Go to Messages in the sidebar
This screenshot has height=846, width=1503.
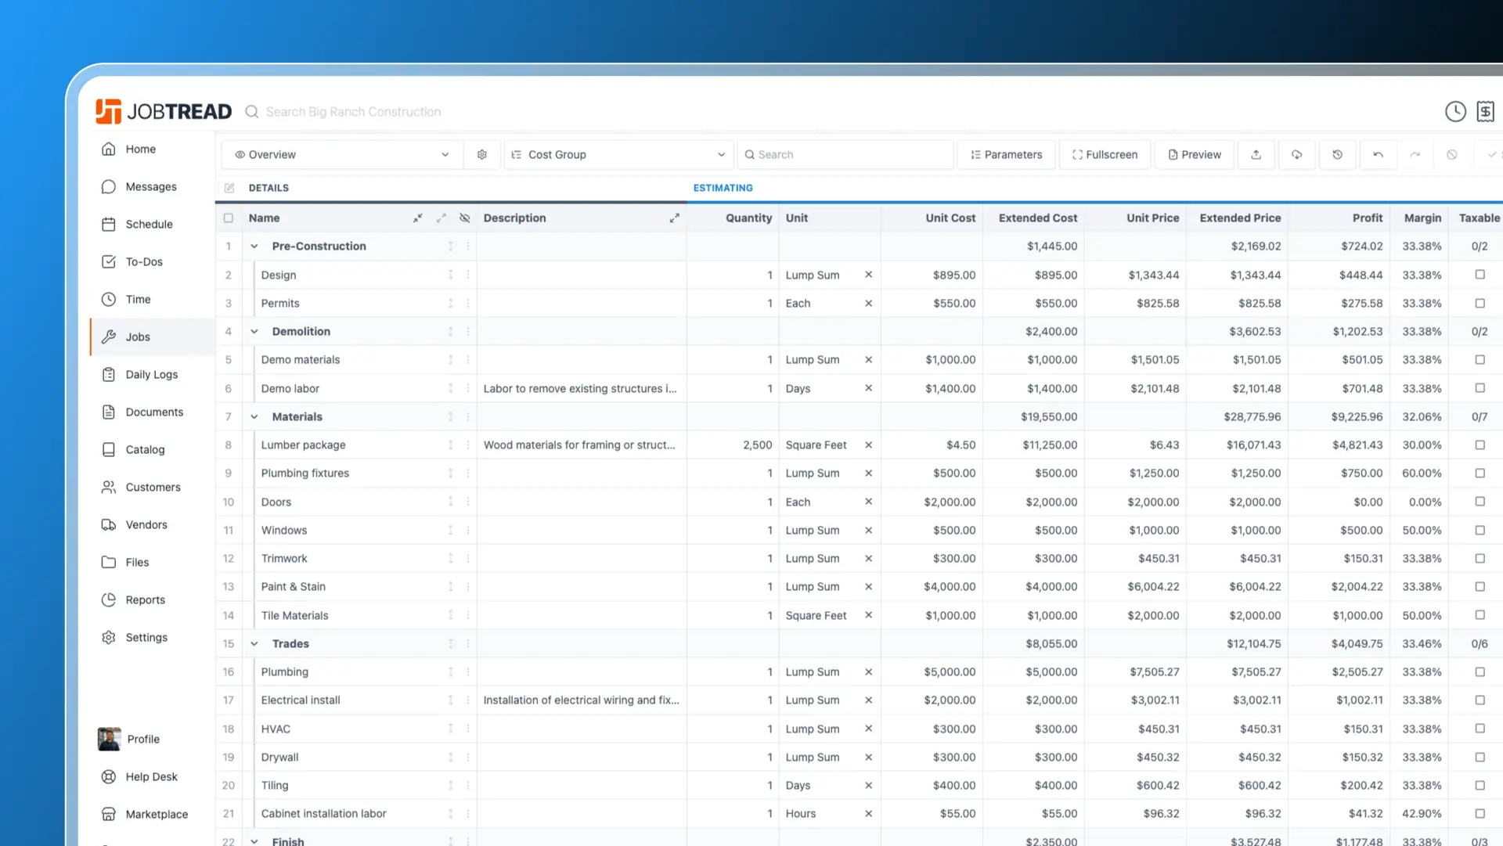click(153, 187)
